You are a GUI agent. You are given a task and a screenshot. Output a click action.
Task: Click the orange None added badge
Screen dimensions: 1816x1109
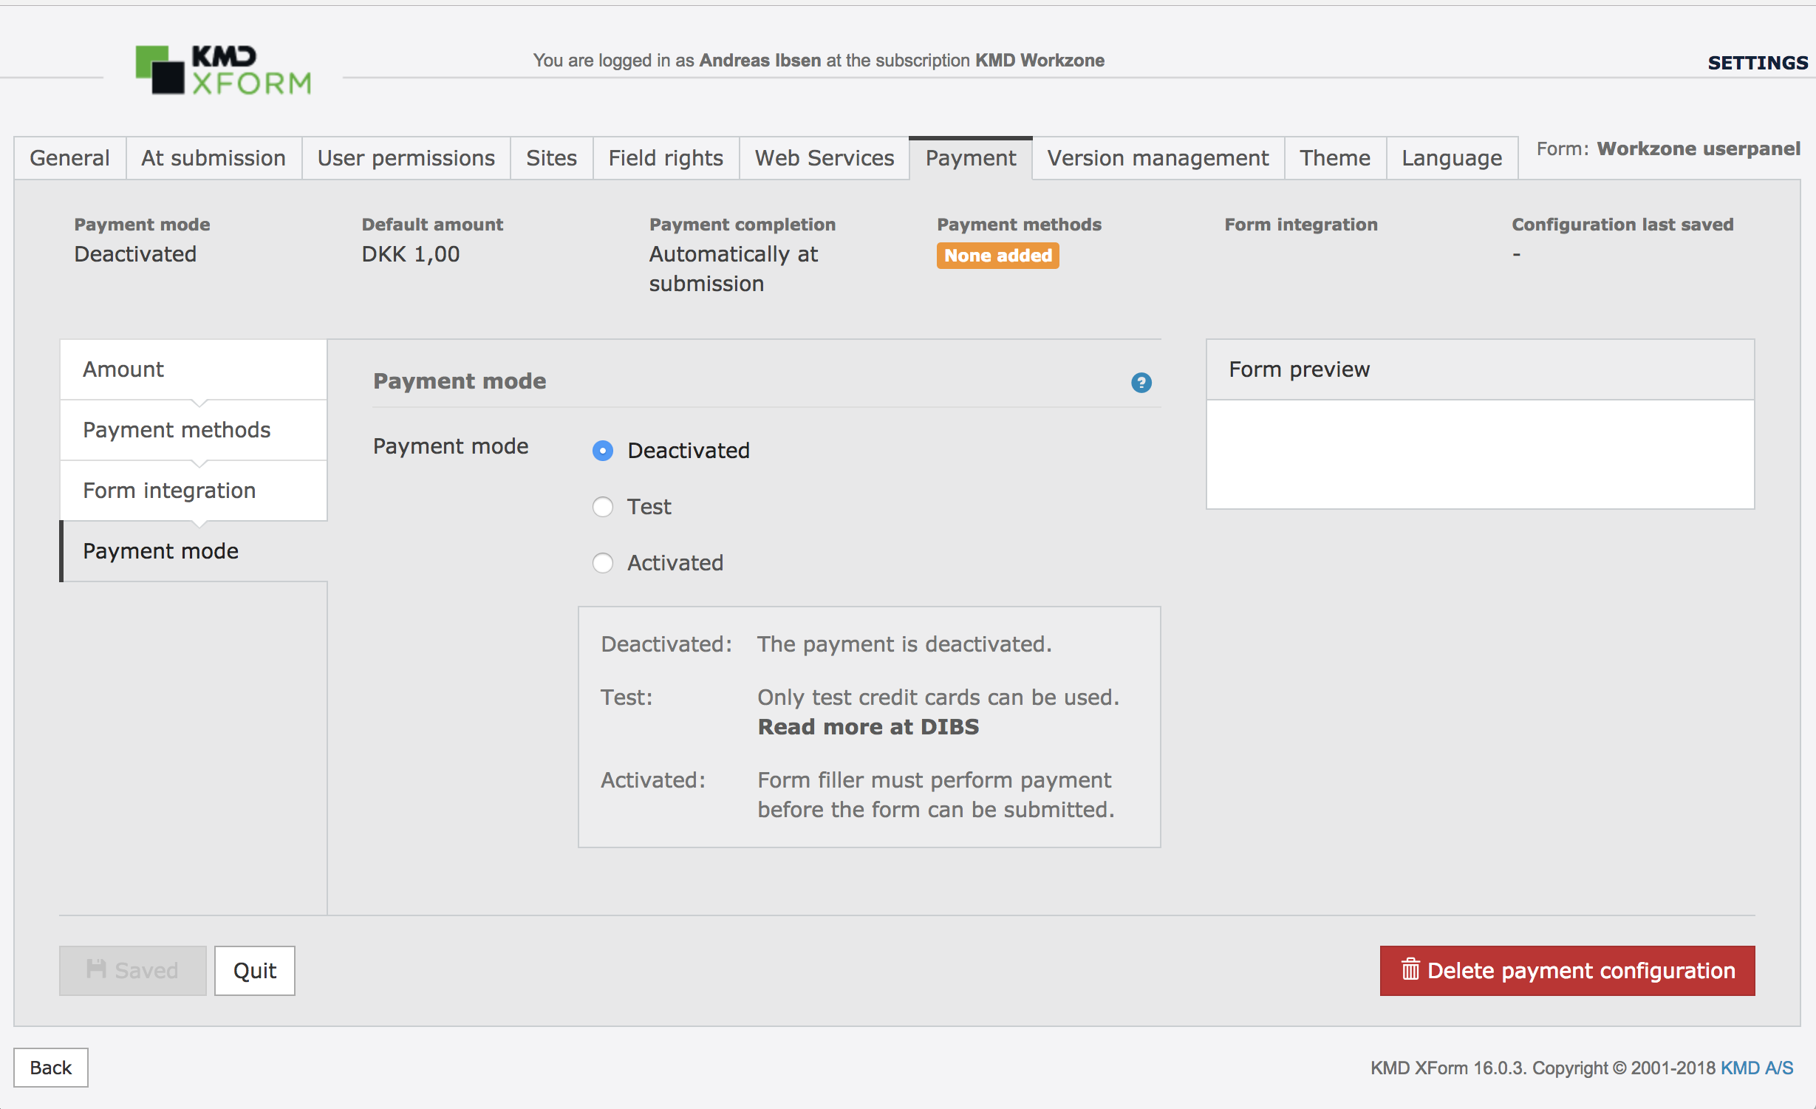coord(997,256)
